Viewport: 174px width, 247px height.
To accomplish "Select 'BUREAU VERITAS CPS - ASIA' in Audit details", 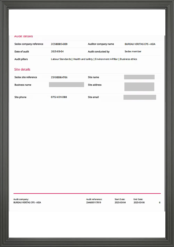I will coord(140,44).
